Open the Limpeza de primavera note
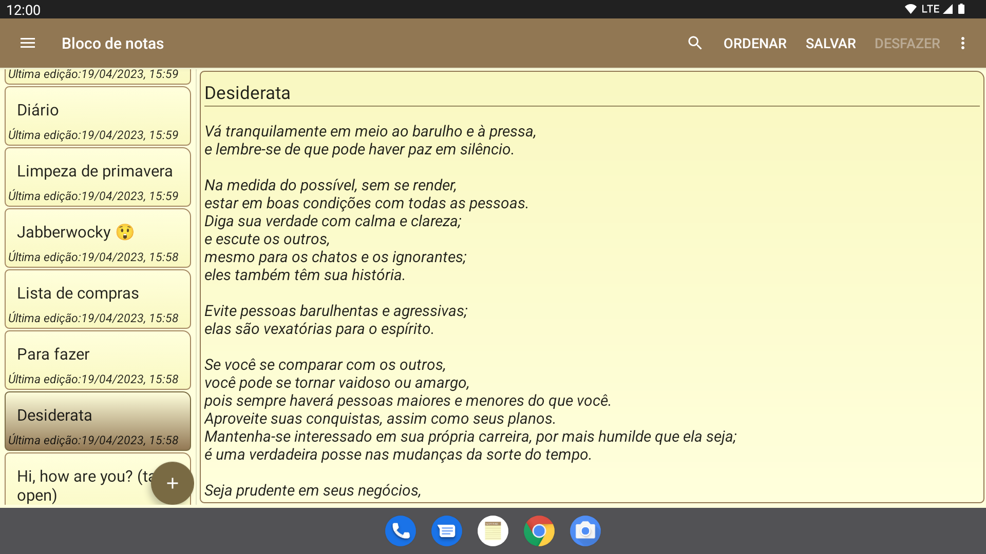This screenshot has width=986, height=554. pyautogui.click(x=98, y=177)
